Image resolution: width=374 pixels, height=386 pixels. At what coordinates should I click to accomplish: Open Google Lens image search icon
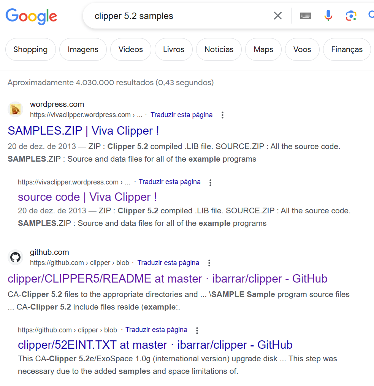point(351,16)
